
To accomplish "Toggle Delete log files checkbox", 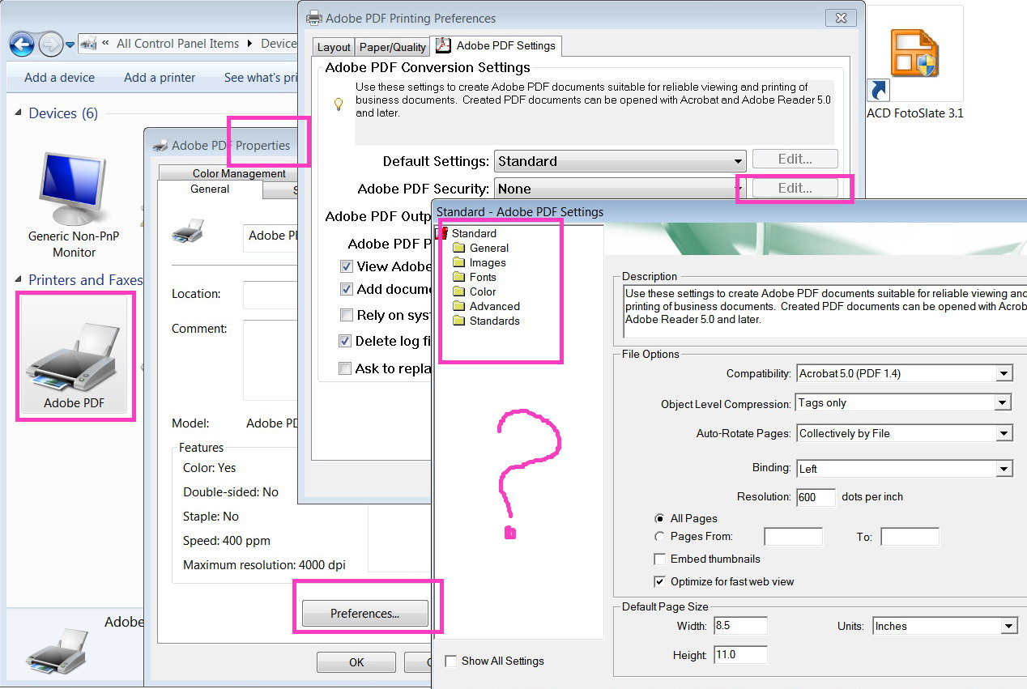I will tap(347, 341).
